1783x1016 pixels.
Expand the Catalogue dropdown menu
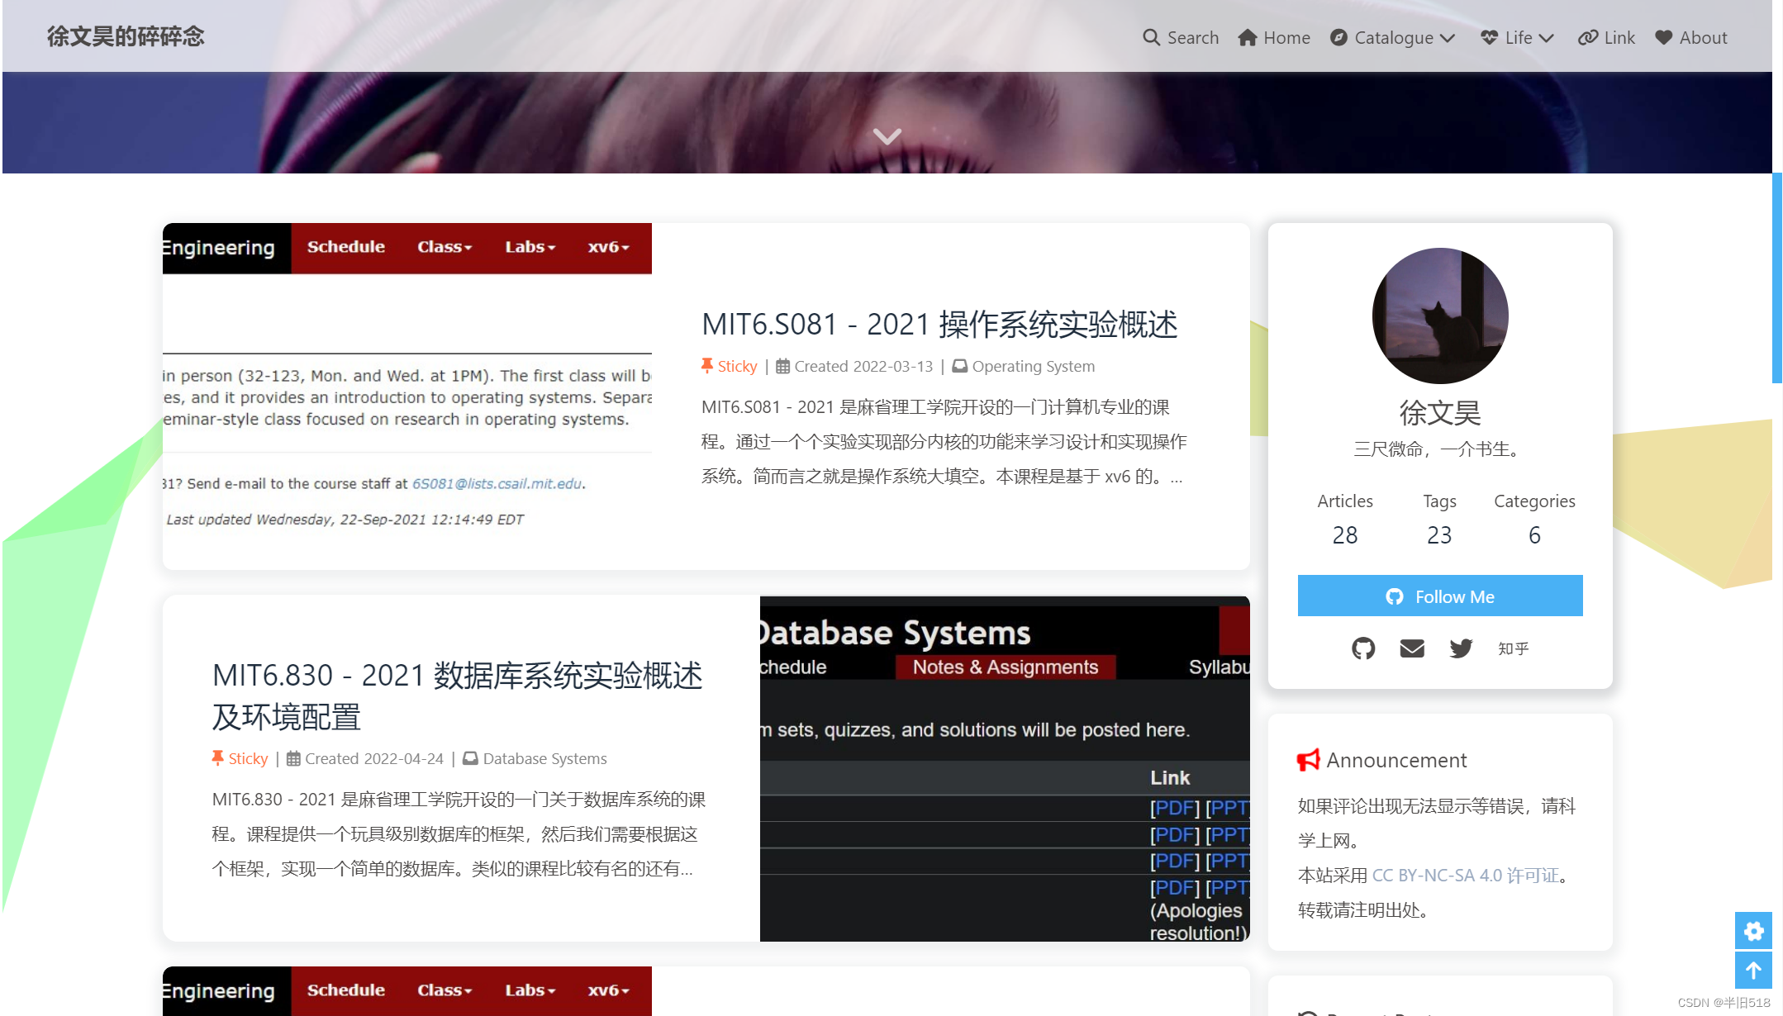(x=1393, y=38)
